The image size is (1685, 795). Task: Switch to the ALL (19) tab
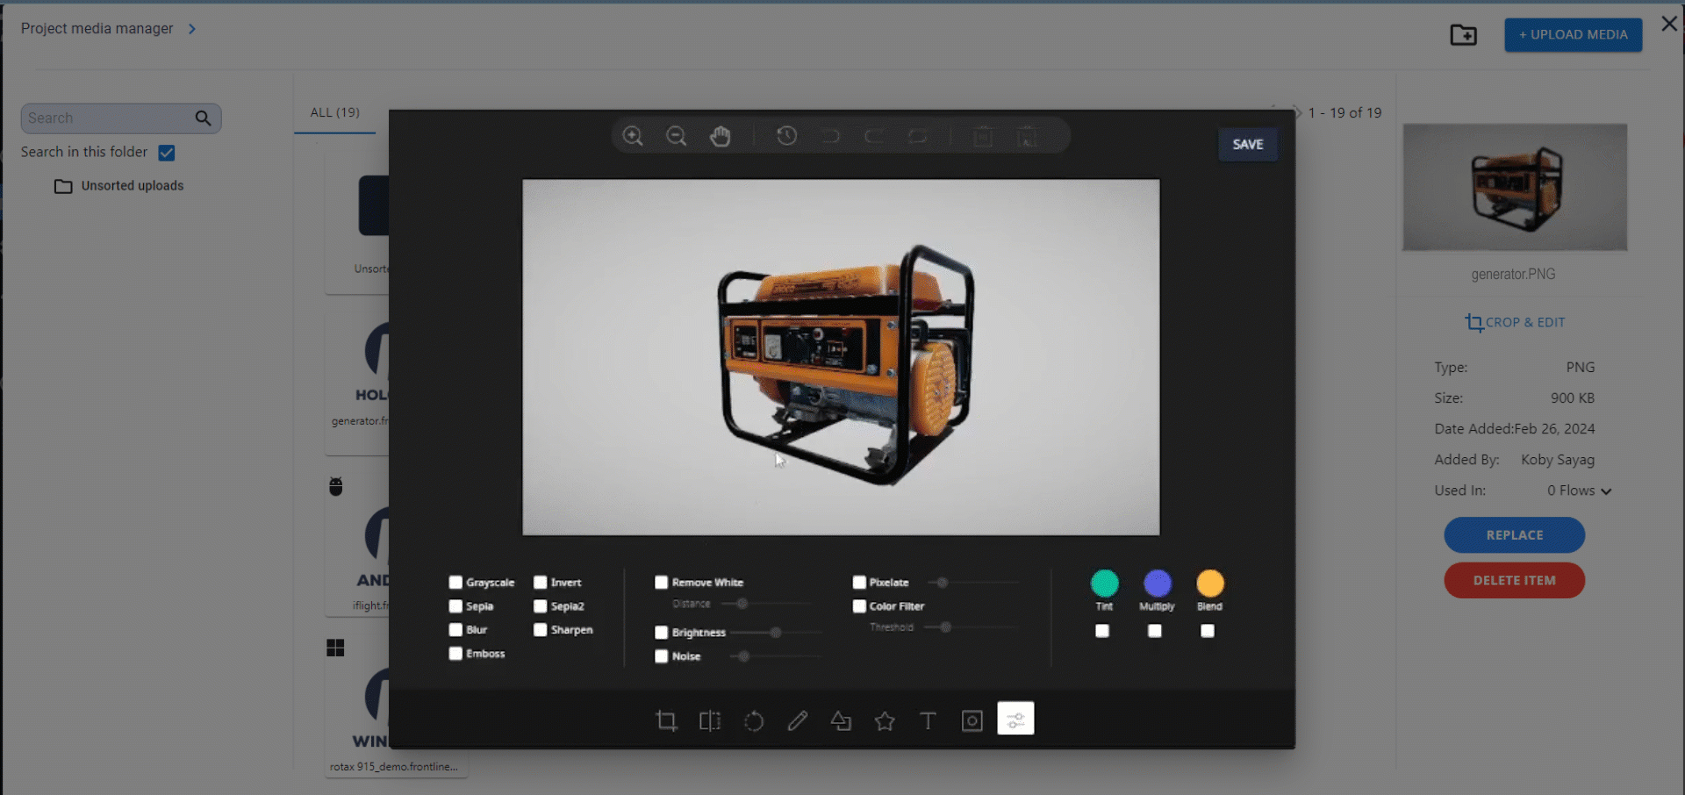pos(334,112)
